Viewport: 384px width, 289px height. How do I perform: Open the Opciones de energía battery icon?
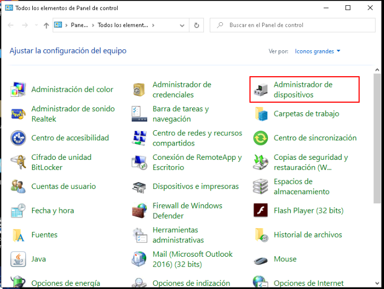[x=18, y=282]
